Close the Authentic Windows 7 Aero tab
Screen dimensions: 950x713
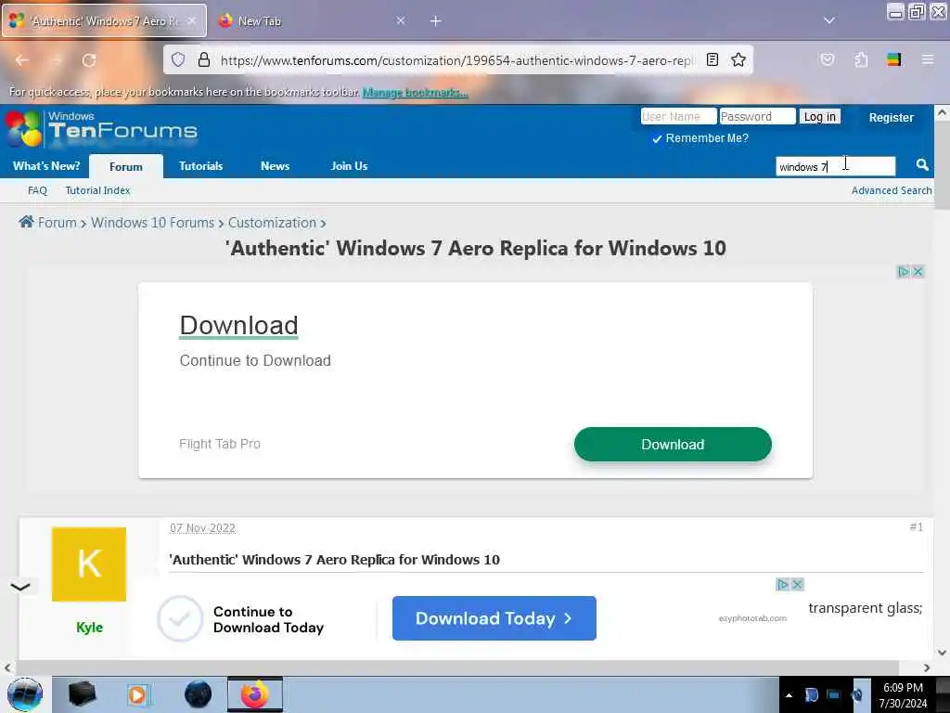tap(191, 20)
